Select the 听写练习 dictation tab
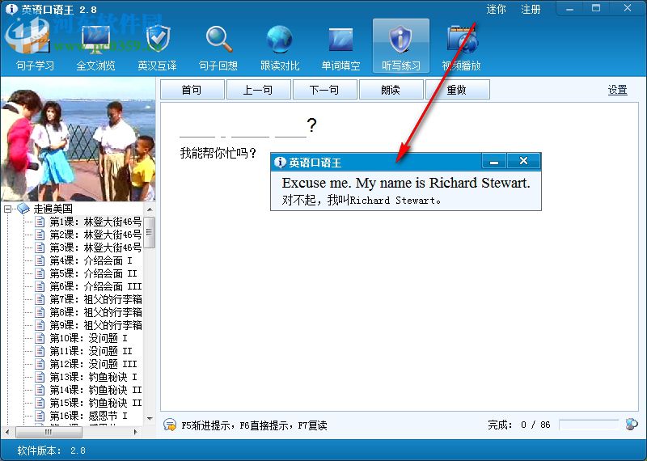 (401, 46)
